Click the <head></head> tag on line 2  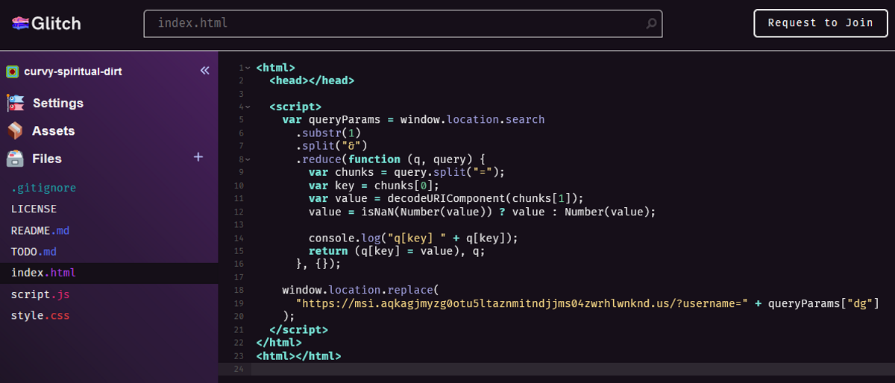click(x=311, y=80)
